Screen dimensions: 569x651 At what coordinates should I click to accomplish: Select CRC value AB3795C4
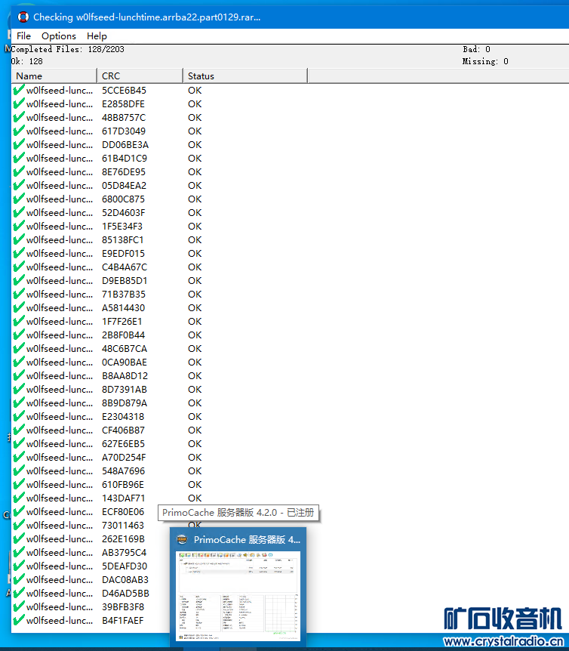pyautogui.click(x=125, y=553)
